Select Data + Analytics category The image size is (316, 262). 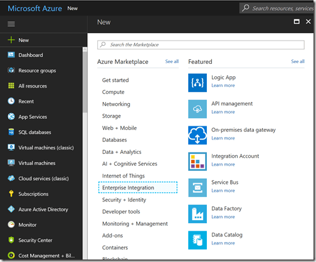122,152
